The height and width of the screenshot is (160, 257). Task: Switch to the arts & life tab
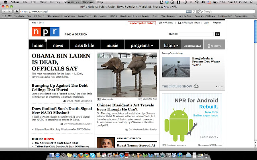coord(85,46)
